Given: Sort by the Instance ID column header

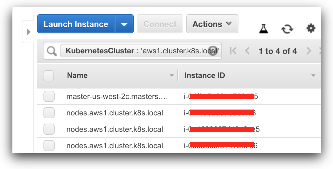Looking at the screenshot, I should pyautogui.click(x=204, y=76).
